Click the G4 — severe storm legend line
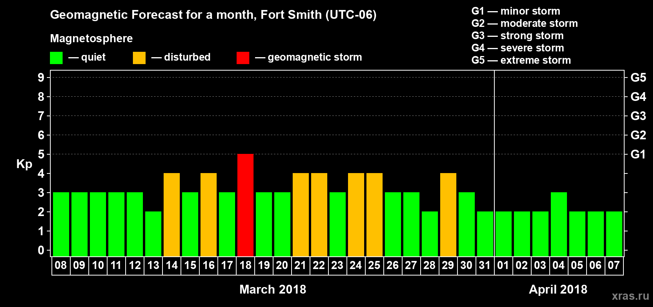Screen dimensions: 653x307 (x=518, y=48)
